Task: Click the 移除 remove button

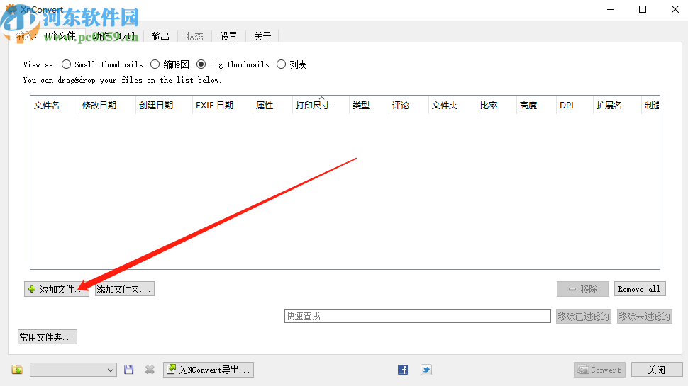Action: click(583, 289)
